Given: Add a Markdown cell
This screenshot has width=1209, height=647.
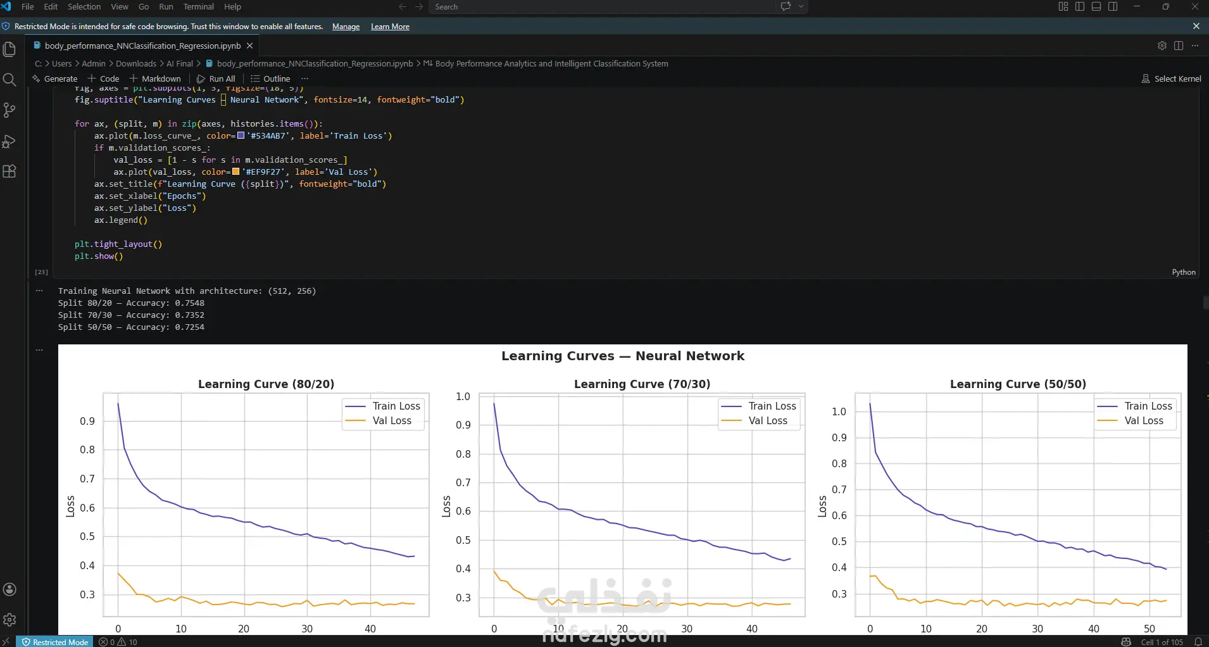Looking at the screenshot, I should [155, 79].
